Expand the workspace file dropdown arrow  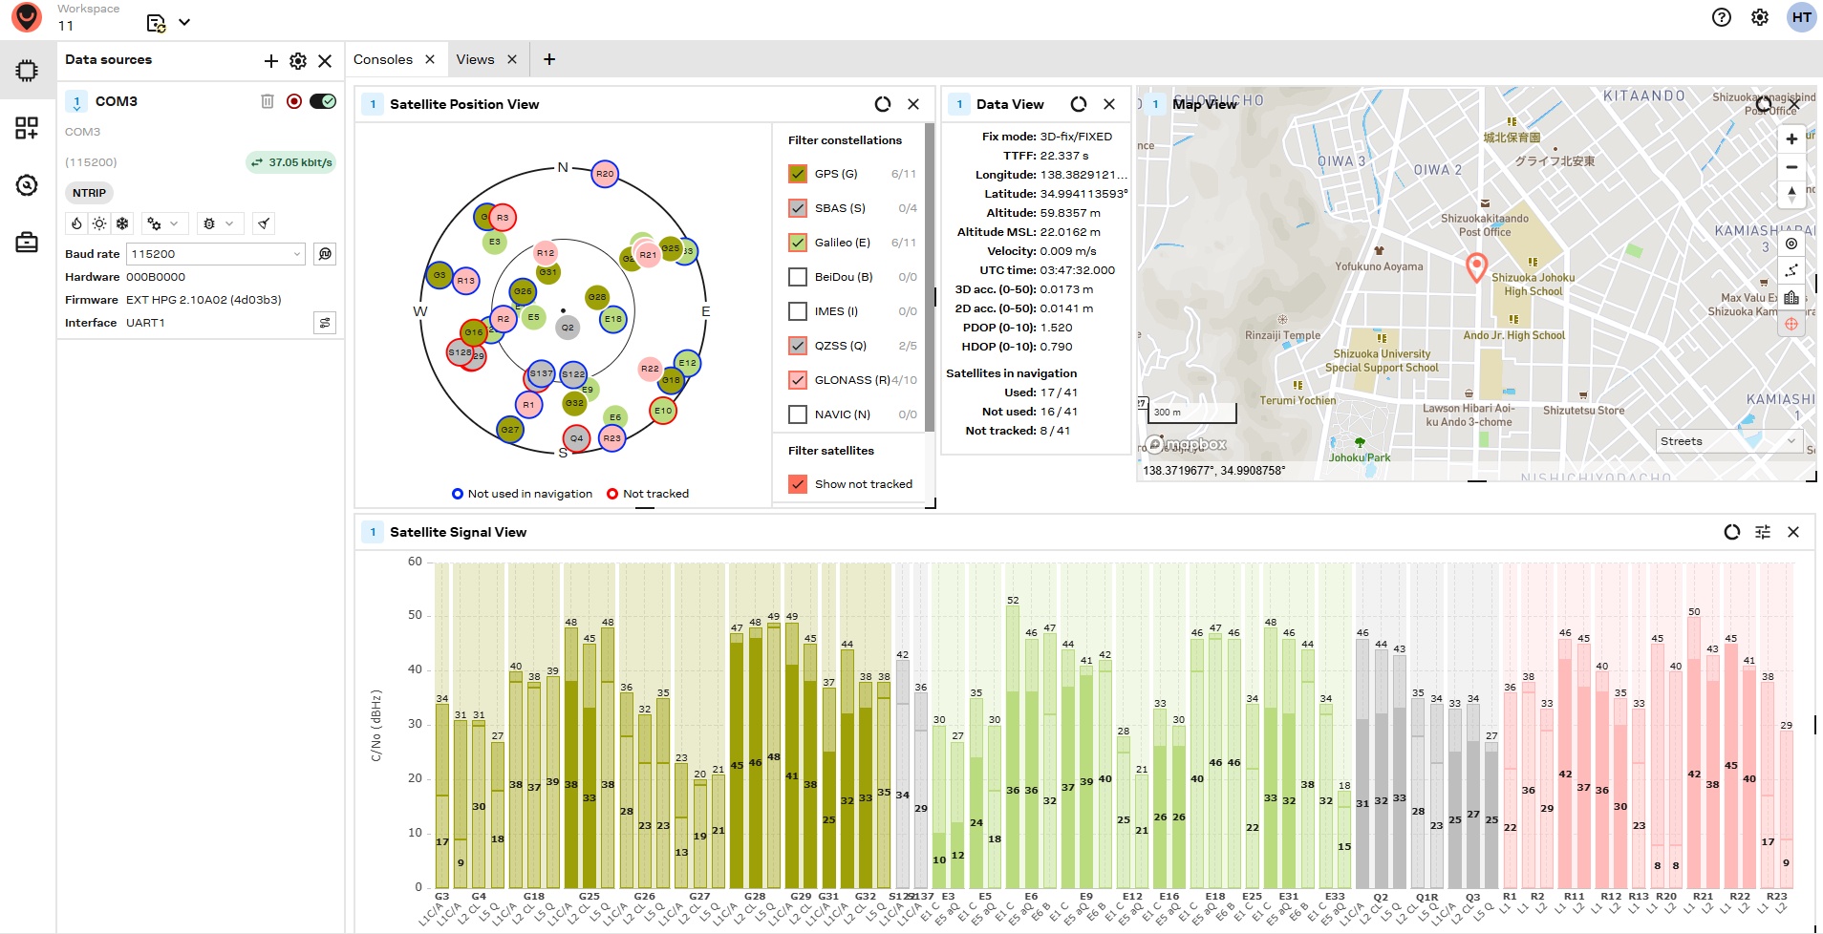(184, 22)
